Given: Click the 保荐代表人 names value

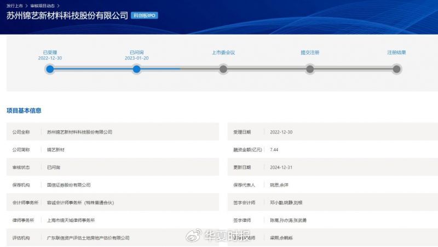Looking at the screenshot, I should pos(279,185).
